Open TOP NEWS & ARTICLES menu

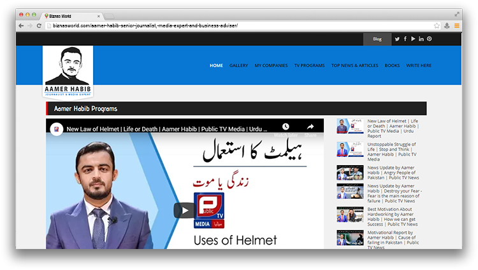point(354,65)
